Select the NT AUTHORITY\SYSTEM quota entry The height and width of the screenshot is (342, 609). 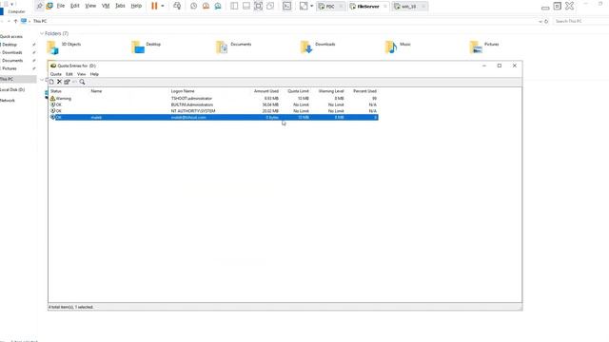pyautogui.click(x=213, y=111)
